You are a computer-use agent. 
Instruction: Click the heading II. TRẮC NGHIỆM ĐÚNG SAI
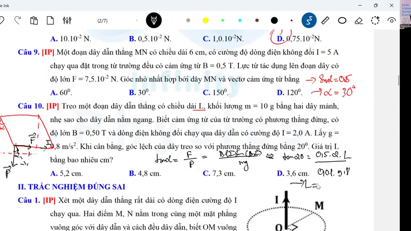[x=72, y=187]
